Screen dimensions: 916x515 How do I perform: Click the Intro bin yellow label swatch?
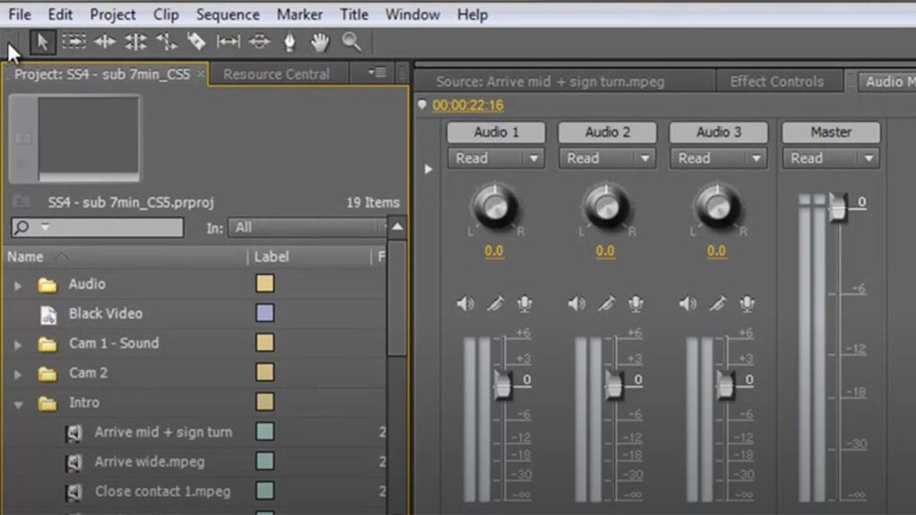click(265, 401)
